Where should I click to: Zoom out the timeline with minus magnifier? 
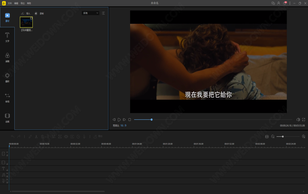[x=273, y=137]
